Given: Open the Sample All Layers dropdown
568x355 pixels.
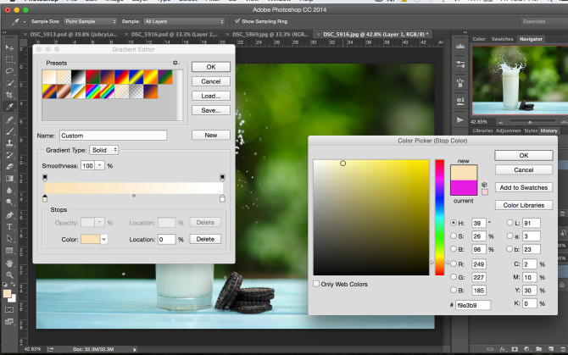Looking at the screenshot, I should click(x=184, y=21).
